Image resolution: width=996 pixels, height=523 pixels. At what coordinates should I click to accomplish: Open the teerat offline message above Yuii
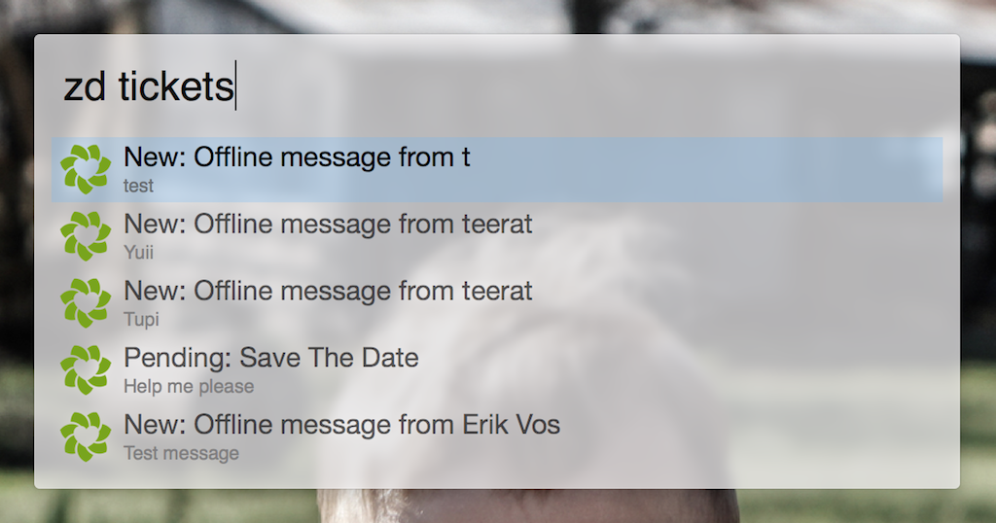click(328, 225)
